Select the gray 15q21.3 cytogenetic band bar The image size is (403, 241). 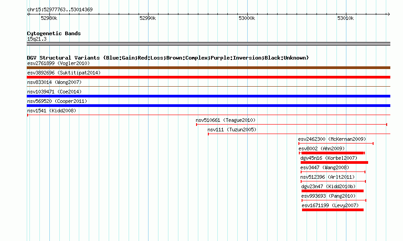pyautogui.click(x=208, y=44)
